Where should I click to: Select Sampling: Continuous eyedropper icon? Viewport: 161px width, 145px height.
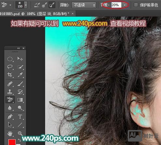coord(37,5)
